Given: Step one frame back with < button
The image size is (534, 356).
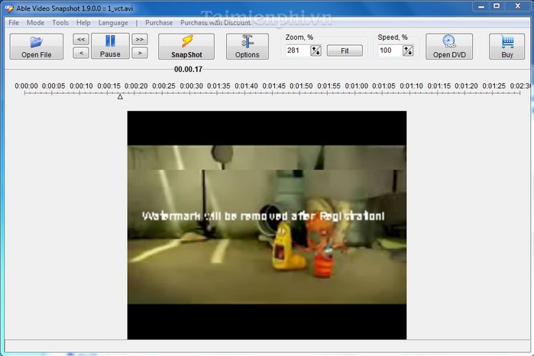Looking at the screenshot, I should click(81, 53).
